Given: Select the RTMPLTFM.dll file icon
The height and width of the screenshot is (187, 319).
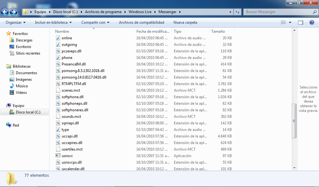Looking at the screenshot, I should click(x=58, y=84).
